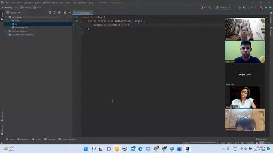
Task: Click Search Everywhere magnifier icon
Action: [x=261, y=8]
